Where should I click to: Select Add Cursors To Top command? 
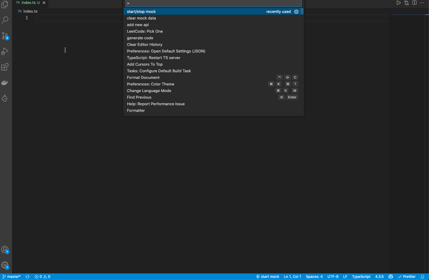(x=213, y=64)
